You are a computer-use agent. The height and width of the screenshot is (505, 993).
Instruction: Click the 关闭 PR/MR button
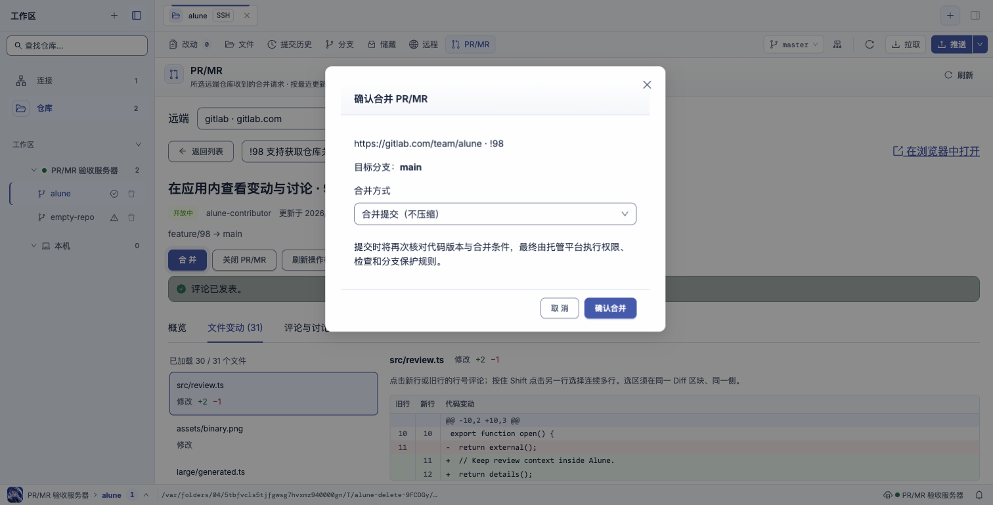(x=244, y=259)
